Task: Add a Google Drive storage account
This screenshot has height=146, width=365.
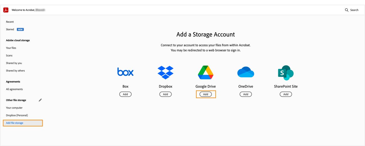Action: click(x=206, y=94)
